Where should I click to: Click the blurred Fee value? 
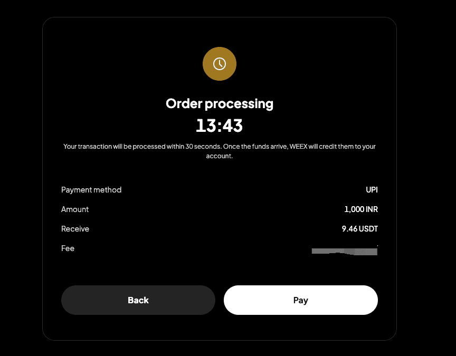(345, 252)
